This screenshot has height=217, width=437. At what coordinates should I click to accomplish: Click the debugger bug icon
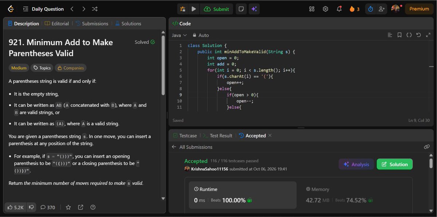coord(182,9)
